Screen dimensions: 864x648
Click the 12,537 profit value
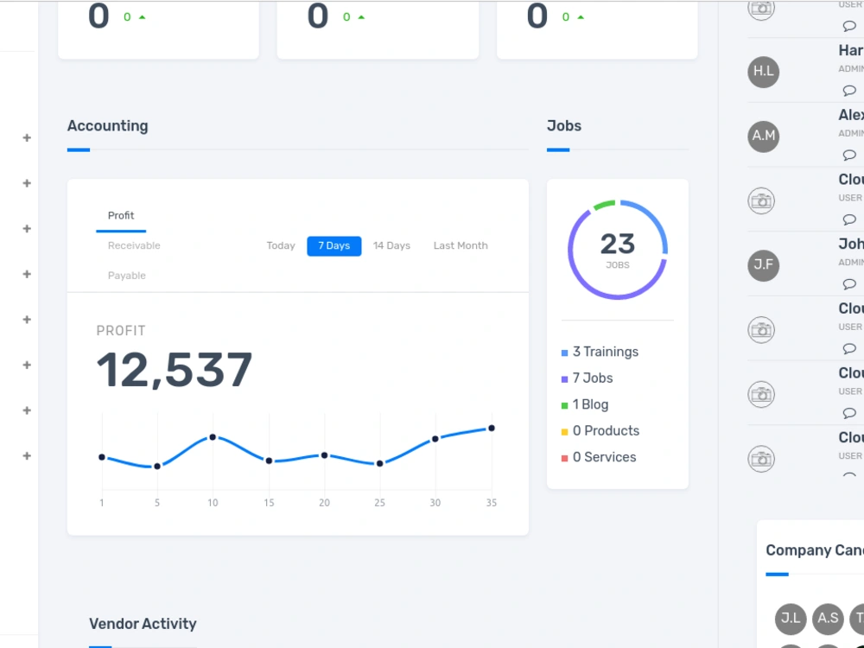[175, 371]
